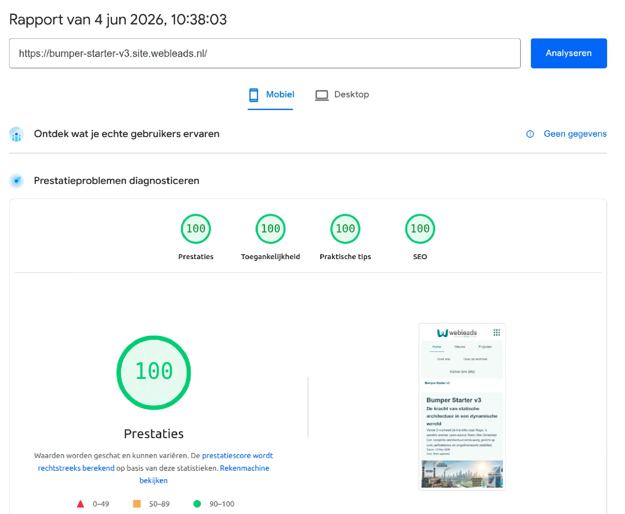Open the Geen gegevens link
The image size is (625, 514).
click(575, 134)
